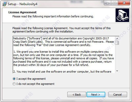Cancel the Nebulosity4 setup
132x102 pixels.
pyautogui.click(x=118, y=95)
